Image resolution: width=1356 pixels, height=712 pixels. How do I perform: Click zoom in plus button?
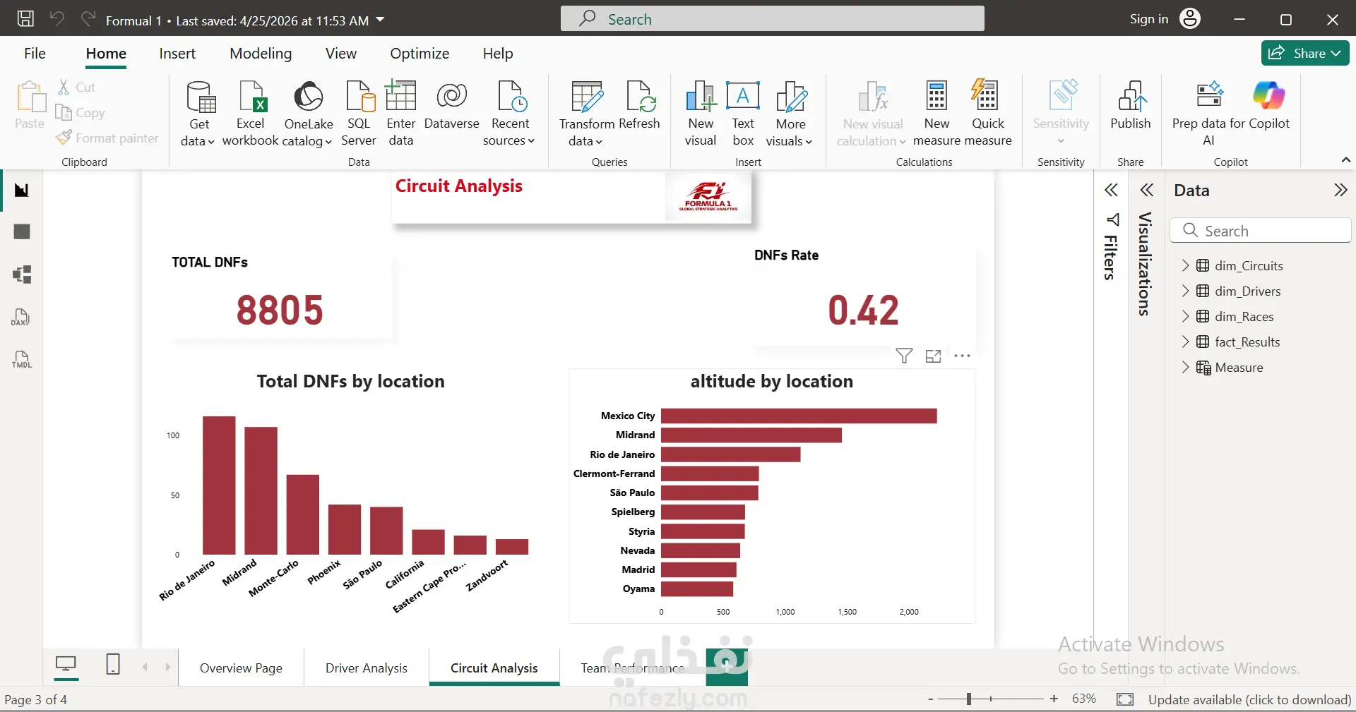[x=1054, y=699]
